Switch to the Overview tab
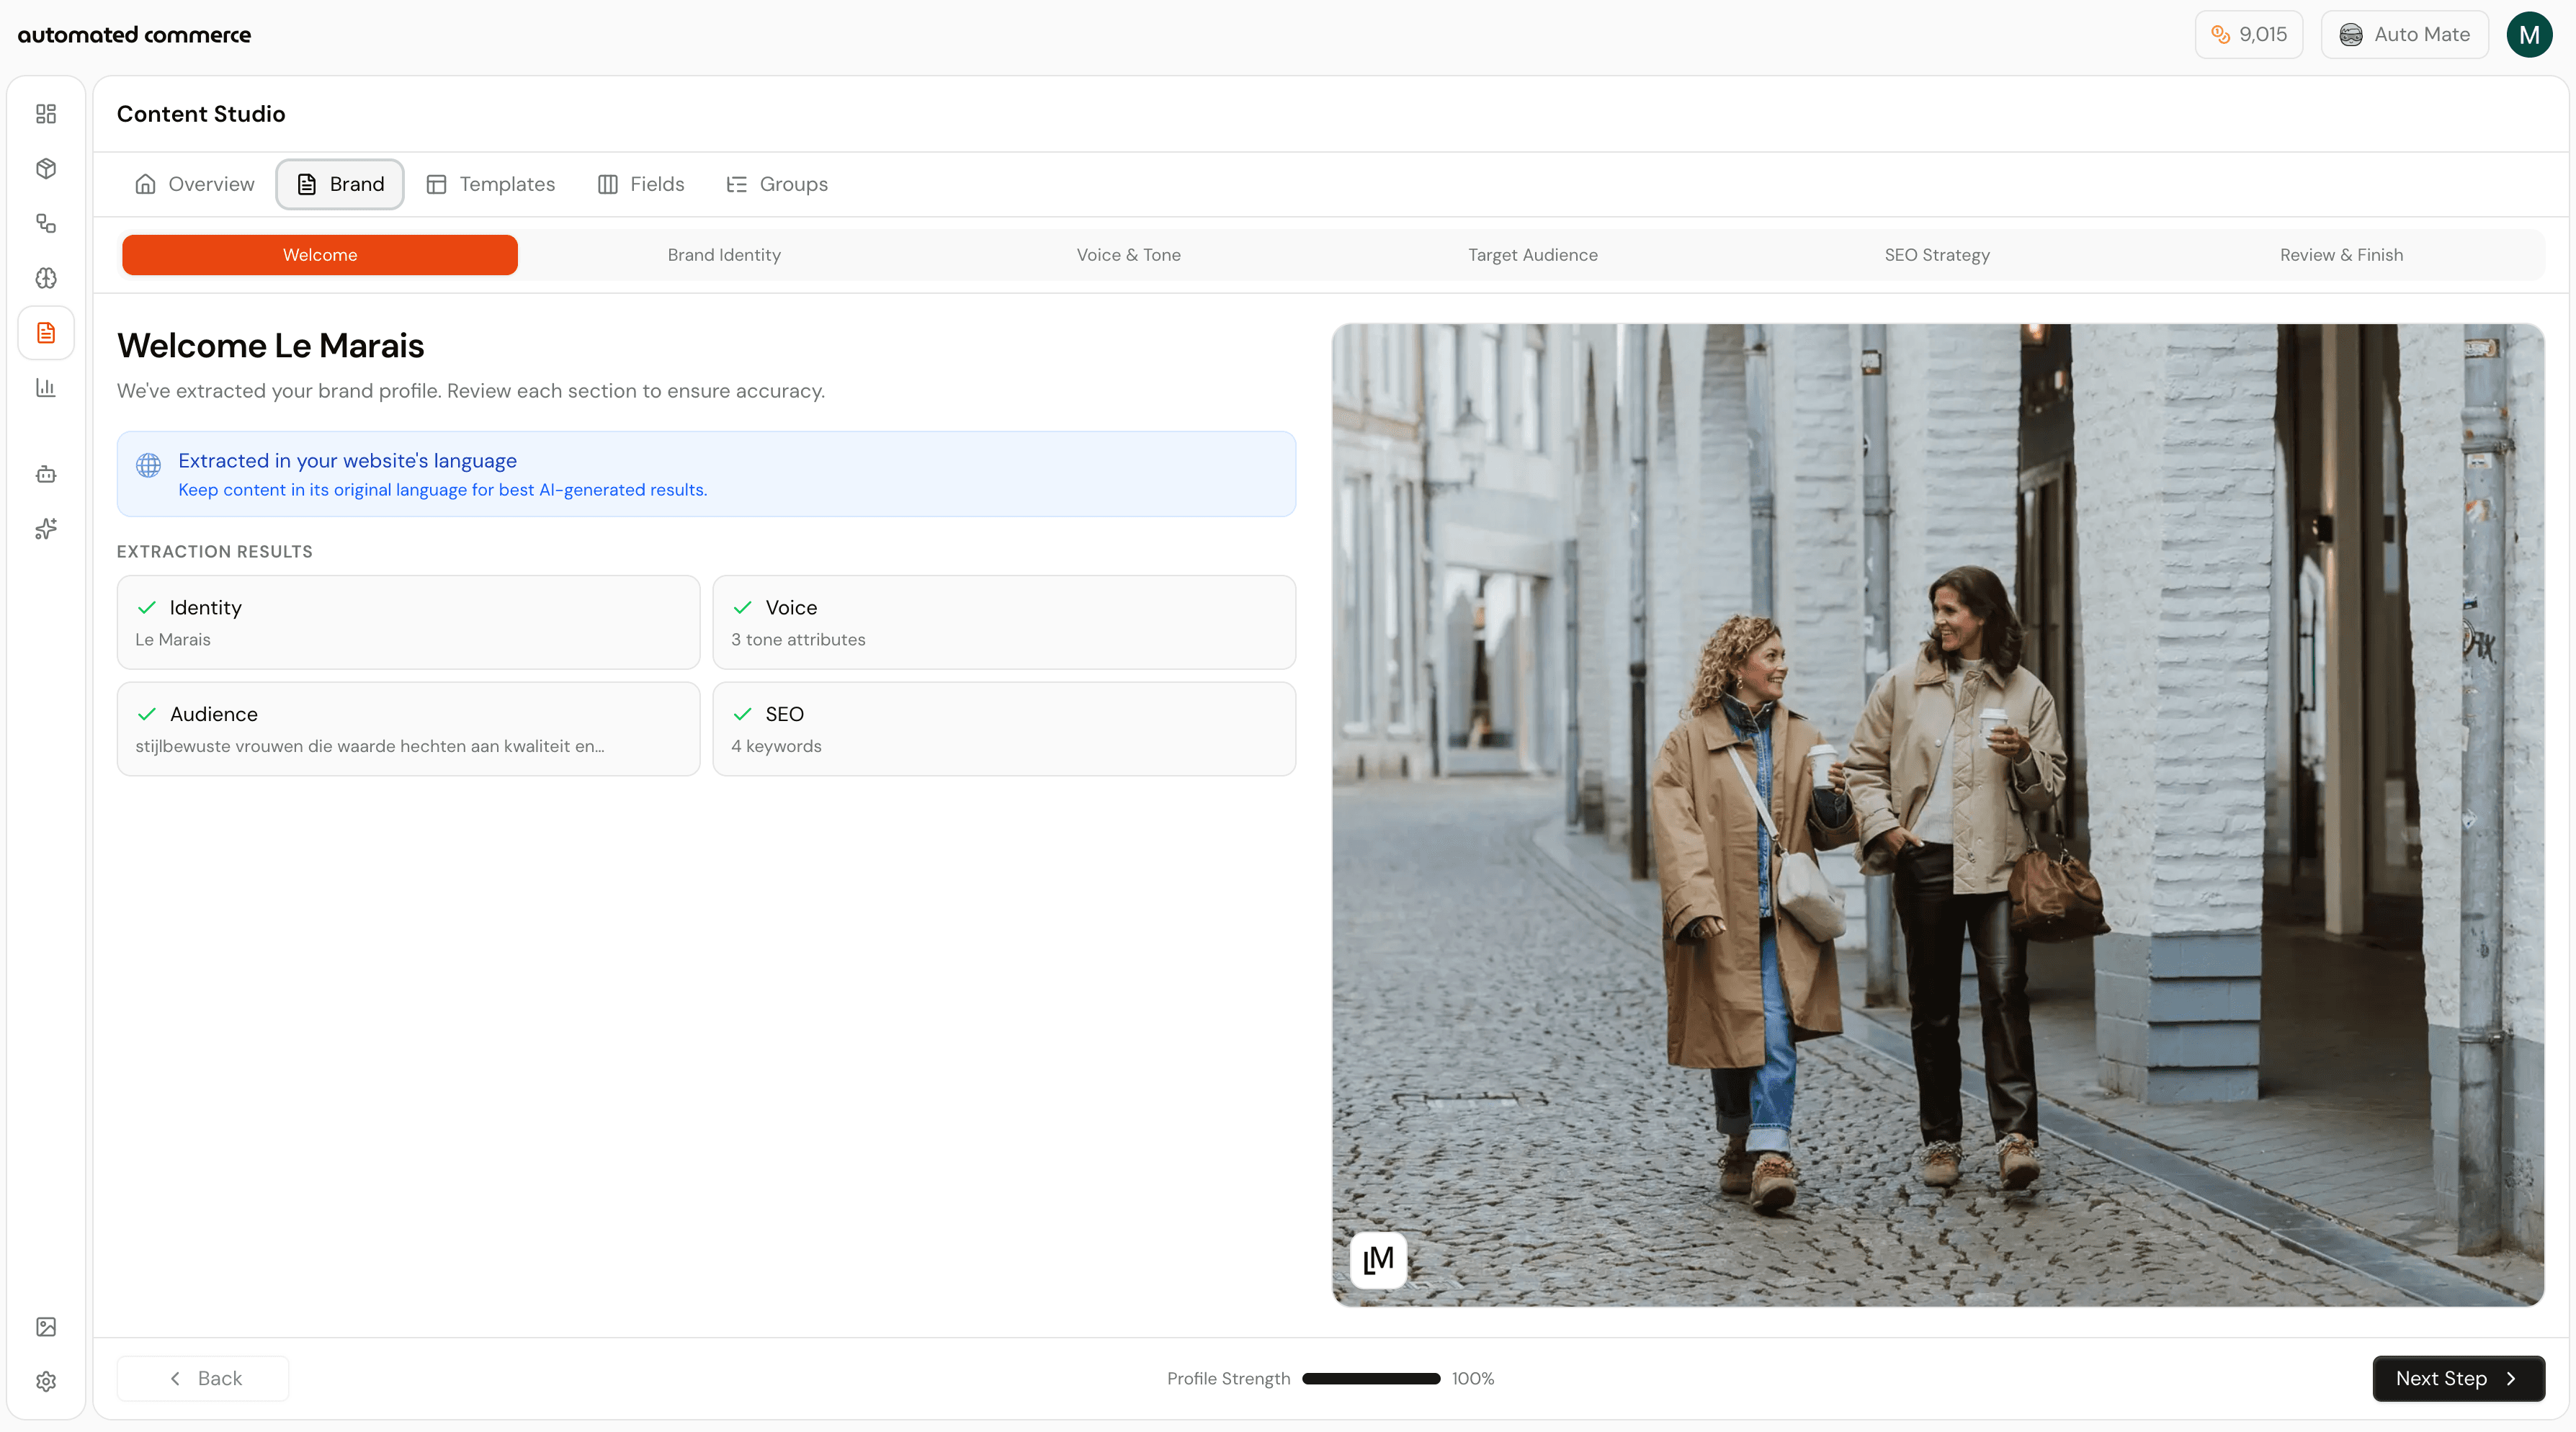The image size is (2576, 1432). pyautogui.click(x=195, y=184)
